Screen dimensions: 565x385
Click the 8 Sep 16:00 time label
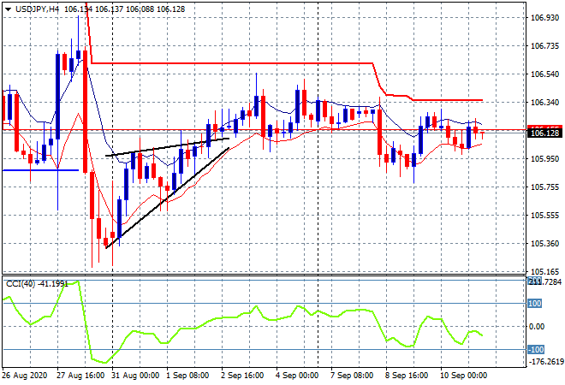[x=407, y=376]
